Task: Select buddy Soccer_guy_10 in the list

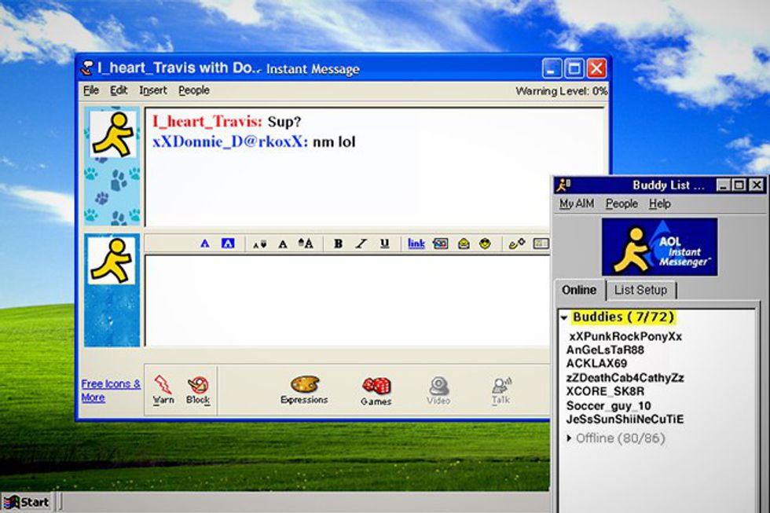Action: [608, 405]
